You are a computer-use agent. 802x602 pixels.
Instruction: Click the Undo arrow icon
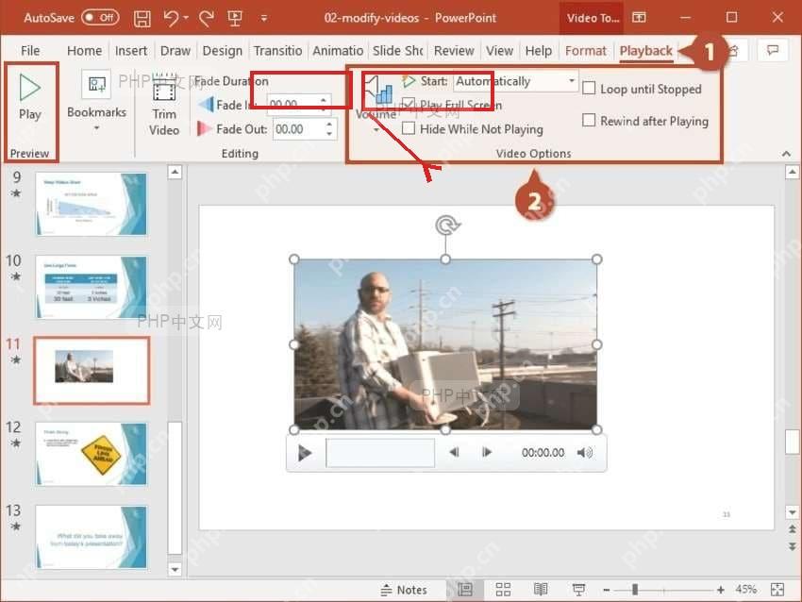click(x=172, y=19)
